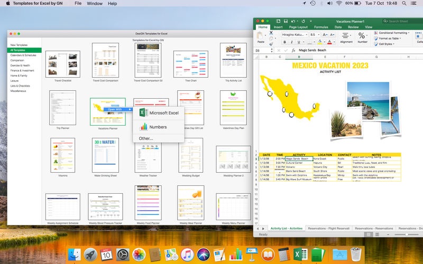Open Launchpad from the Dock

pos(90,254)
